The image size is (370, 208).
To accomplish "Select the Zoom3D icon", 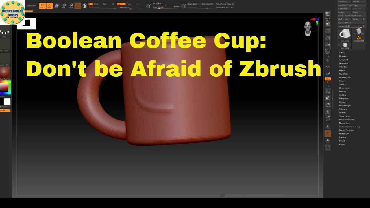I will 328,105.
